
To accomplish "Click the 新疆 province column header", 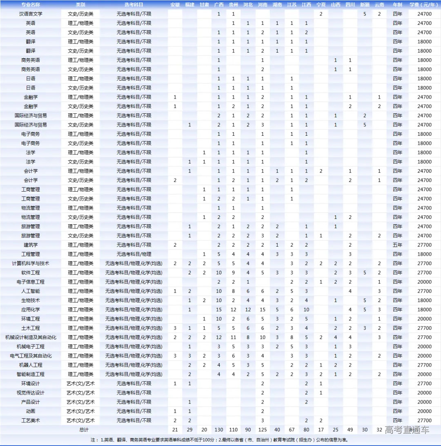I will [365, 4].
